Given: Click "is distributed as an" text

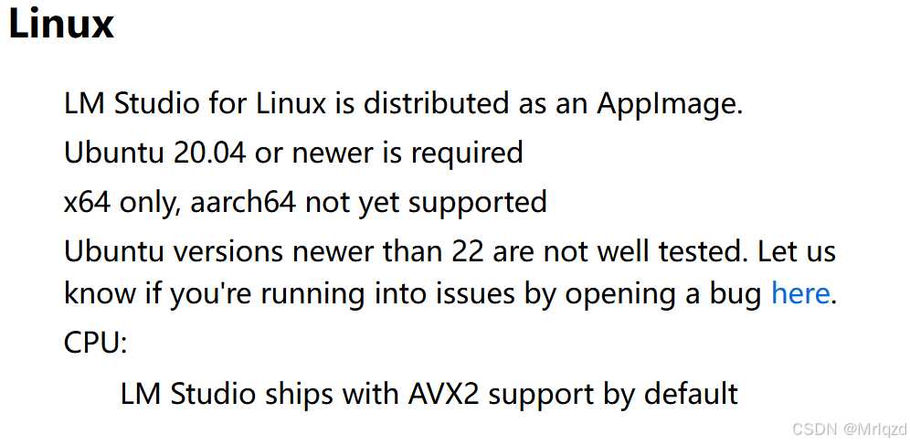Looking at the screenshot, I should click(x=462, y=104).
